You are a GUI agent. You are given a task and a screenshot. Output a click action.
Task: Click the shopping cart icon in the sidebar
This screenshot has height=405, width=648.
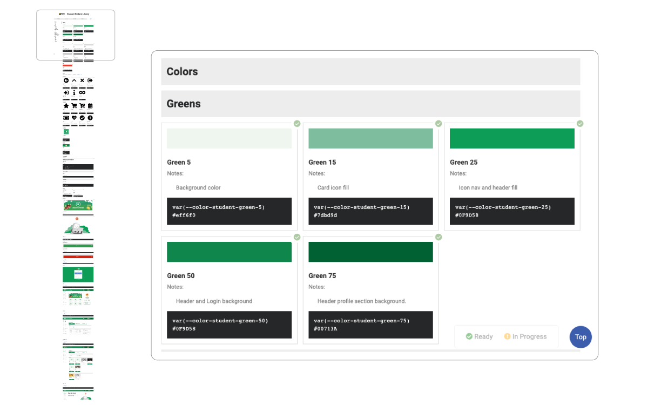[x=74, y=105]
